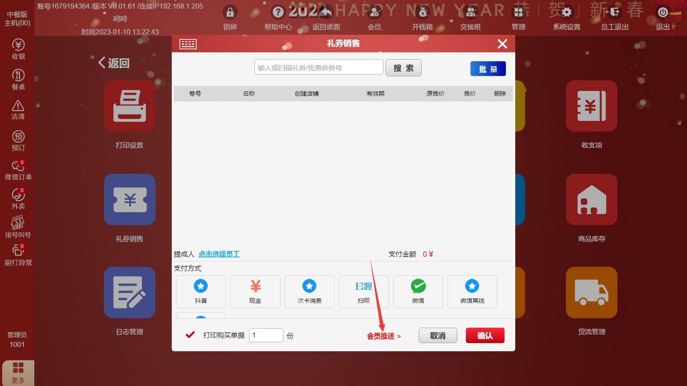The height and width of the screenshot is (386, 687).
Task: Open the 收银 cashier icon in sidebar
Action: pos(18,49)
